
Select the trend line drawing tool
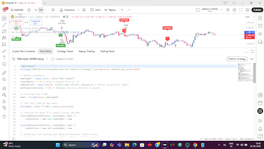(4, 25)
